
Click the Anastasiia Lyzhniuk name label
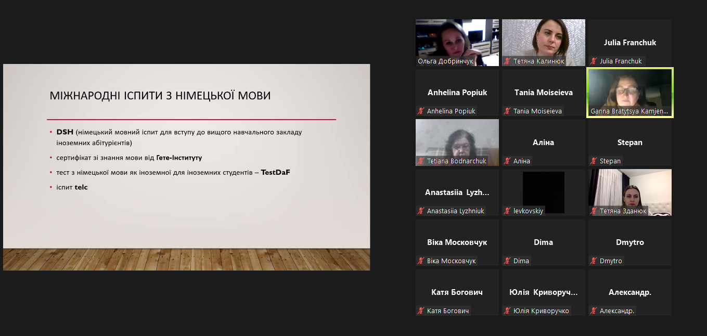(455, 211)
